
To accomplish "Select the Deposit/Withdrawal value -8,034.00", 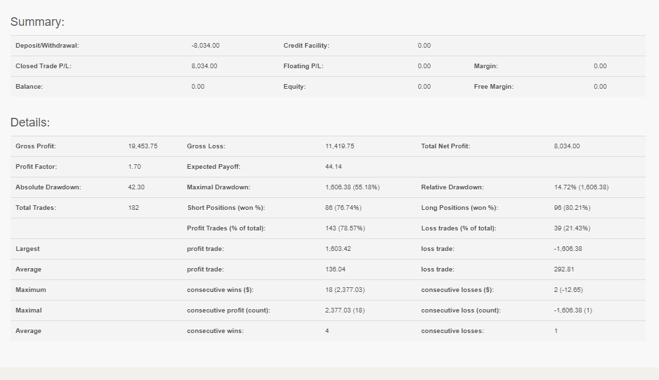I will point(206,46).
